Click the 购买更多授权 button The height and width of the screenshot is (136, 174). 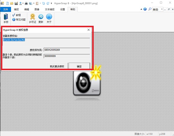click(59, 66)
